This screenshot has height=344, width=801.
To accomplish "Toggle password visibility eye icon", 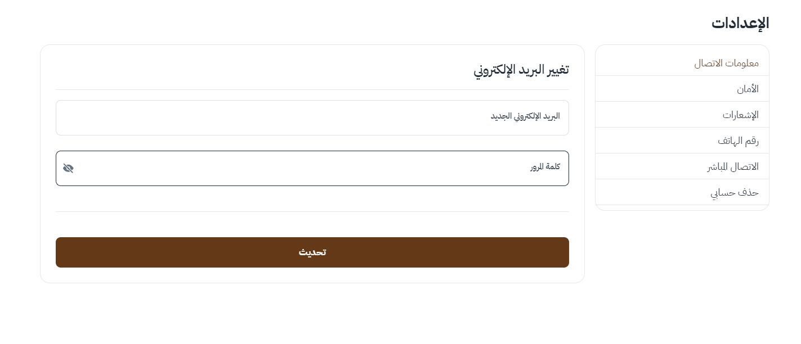I will [68, 168].
